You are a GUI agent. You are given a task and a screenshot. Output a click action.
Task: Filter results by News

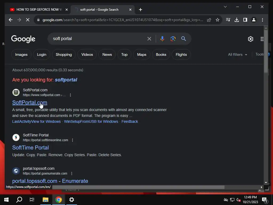(107, 54)
